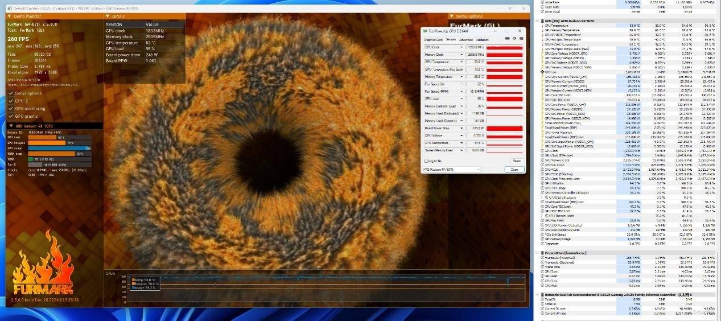Click the Close button in GPU-Z
The image size is (721, 321).
[x=514, y=170]
